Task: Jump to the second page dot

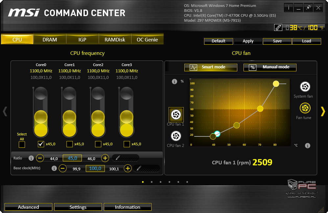Action: point(152,182)
